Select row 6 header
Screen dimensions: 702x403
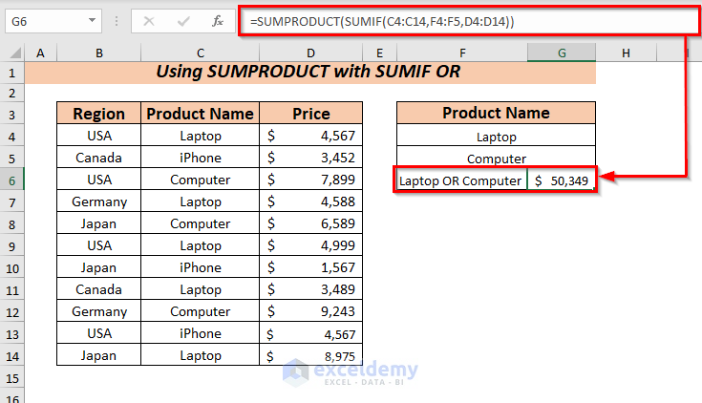12,180
